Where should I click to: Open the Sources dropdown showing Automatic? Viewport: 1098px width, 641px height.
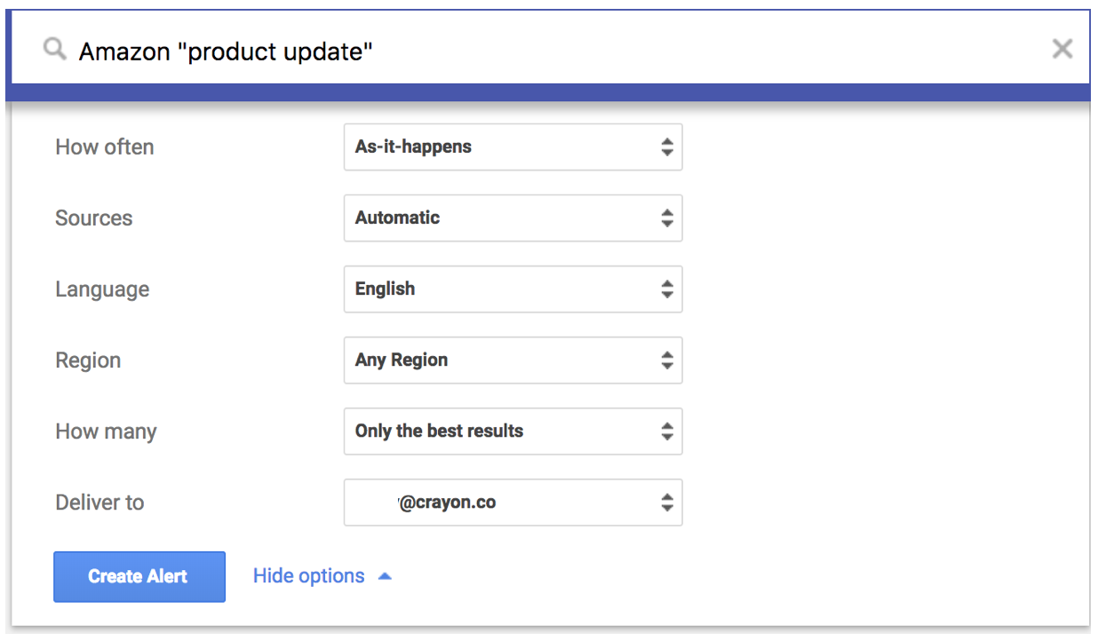[513, 218]
